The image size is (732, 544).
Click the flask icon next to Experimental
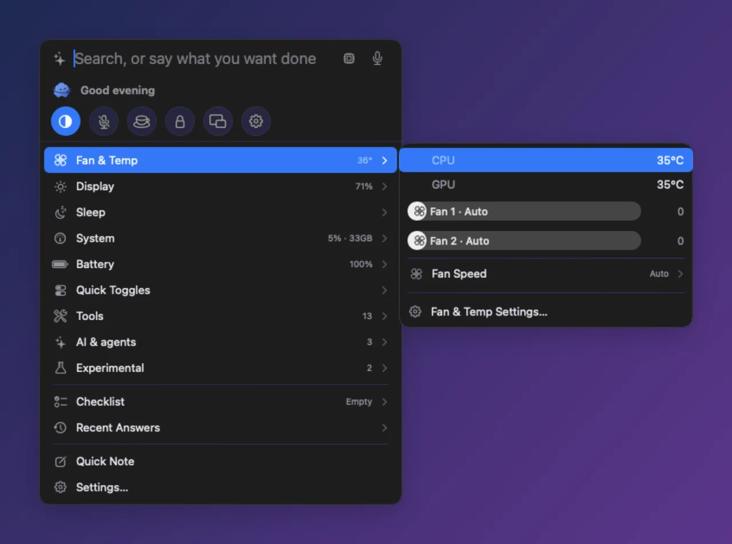tap(61, 368)
